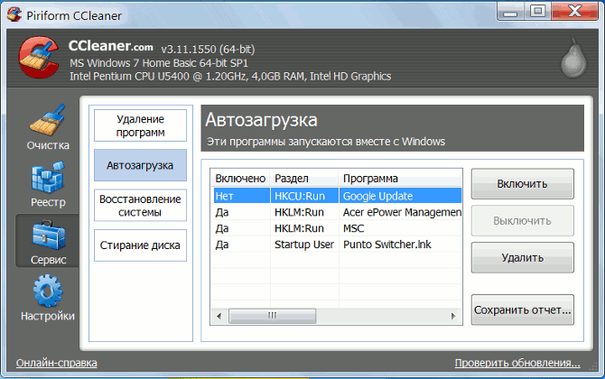Maximize the CCleaner window
Viewport: 605px width, 379px height.
pos(537,12)
